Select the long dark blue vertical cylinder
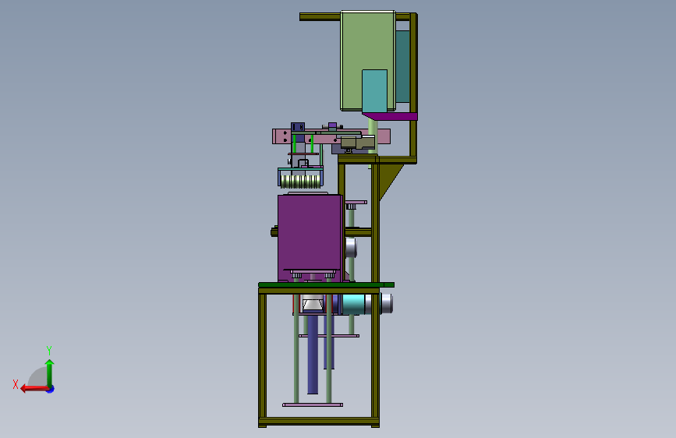Image resolution: width=676 pixels, height=438 pixels. pyautogui.click(x=313, y=355)
